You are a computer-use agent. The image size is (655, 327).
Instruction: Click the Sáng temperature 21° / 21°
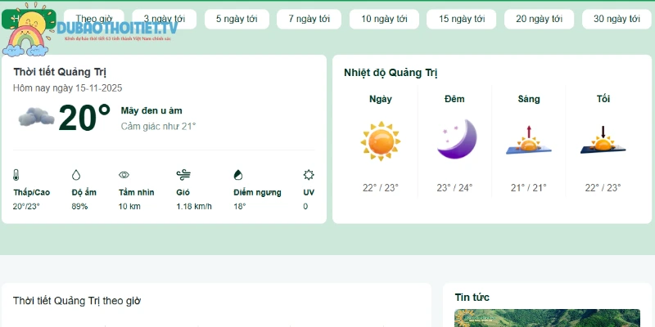(x=528, y=188)
